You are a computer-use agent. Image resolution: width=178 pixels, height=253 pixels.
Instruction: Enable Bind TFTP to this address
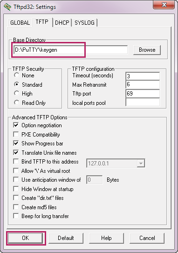[16, 162]
